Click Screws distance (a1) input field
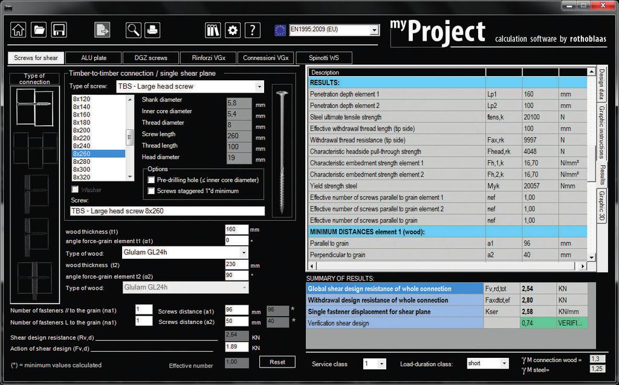The width and height of the screenshot is (619, 385). (x=236, y=310)
